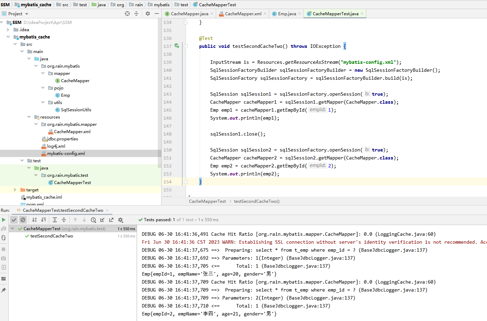Select SqlSessionUtils in project tree
Screen dimensions: 487x321
pos(76,110)
